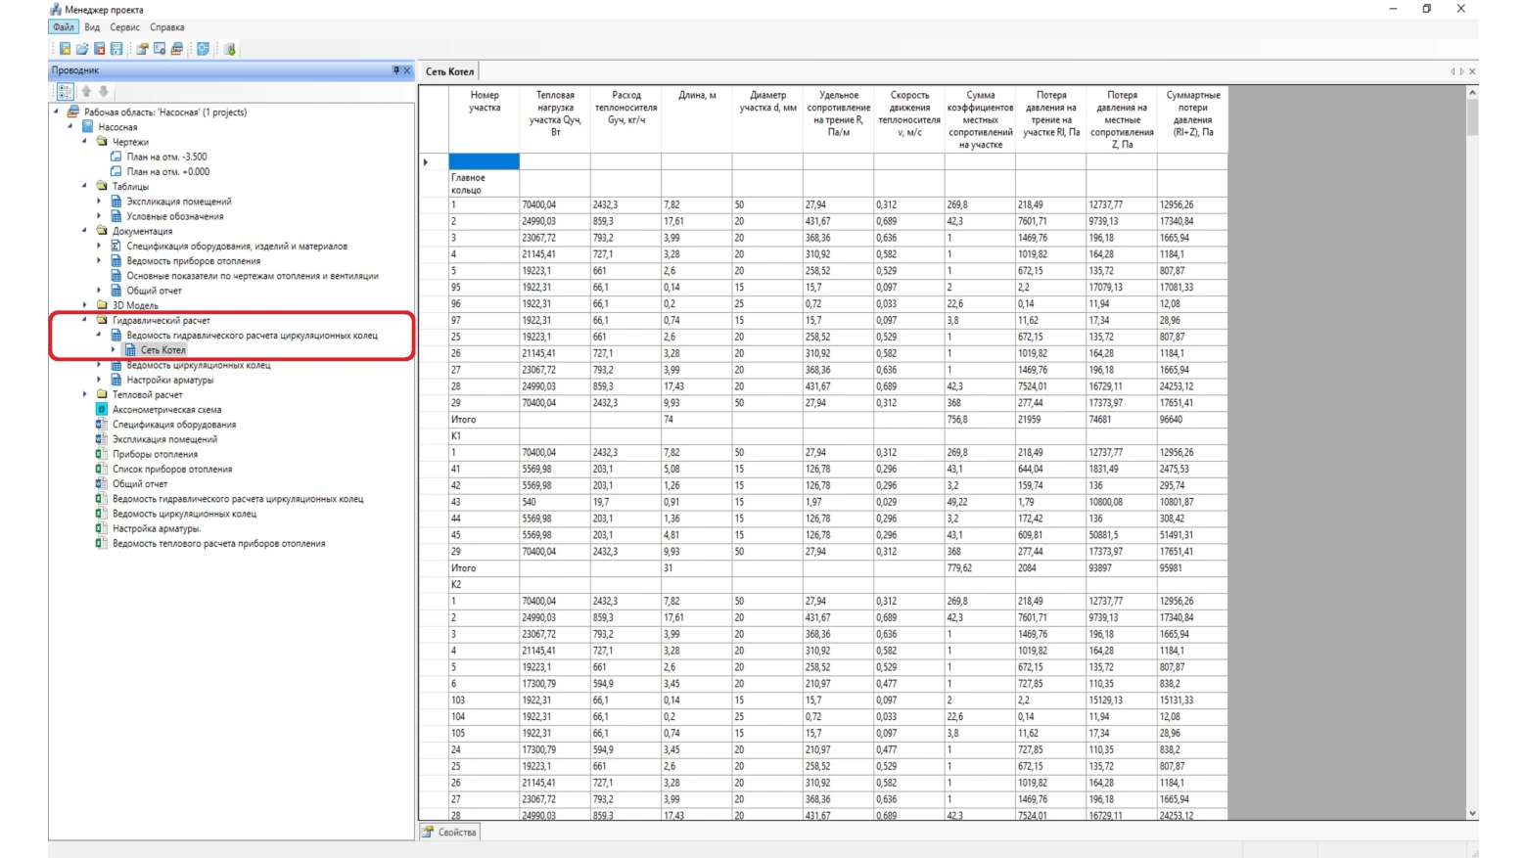Image resolution: width=1527 pixels, height=858 pixels.
Task: Expand the Тепловой расчет folder
Action: [x=85, y=394]
